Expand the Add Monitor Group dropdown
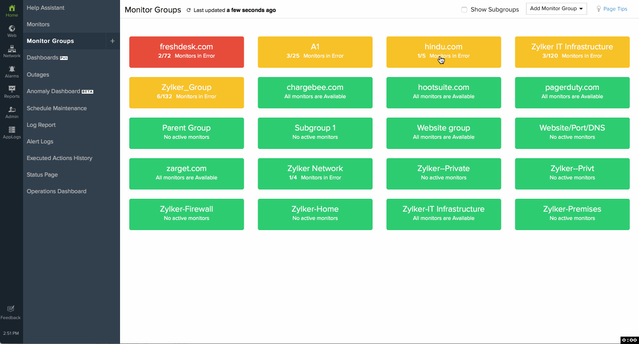The image size is (639, 344). [x=556, y=9]
